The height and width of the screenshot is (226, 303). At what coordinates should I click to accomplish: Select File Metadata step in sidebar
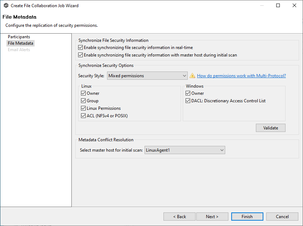coord(20,43)
